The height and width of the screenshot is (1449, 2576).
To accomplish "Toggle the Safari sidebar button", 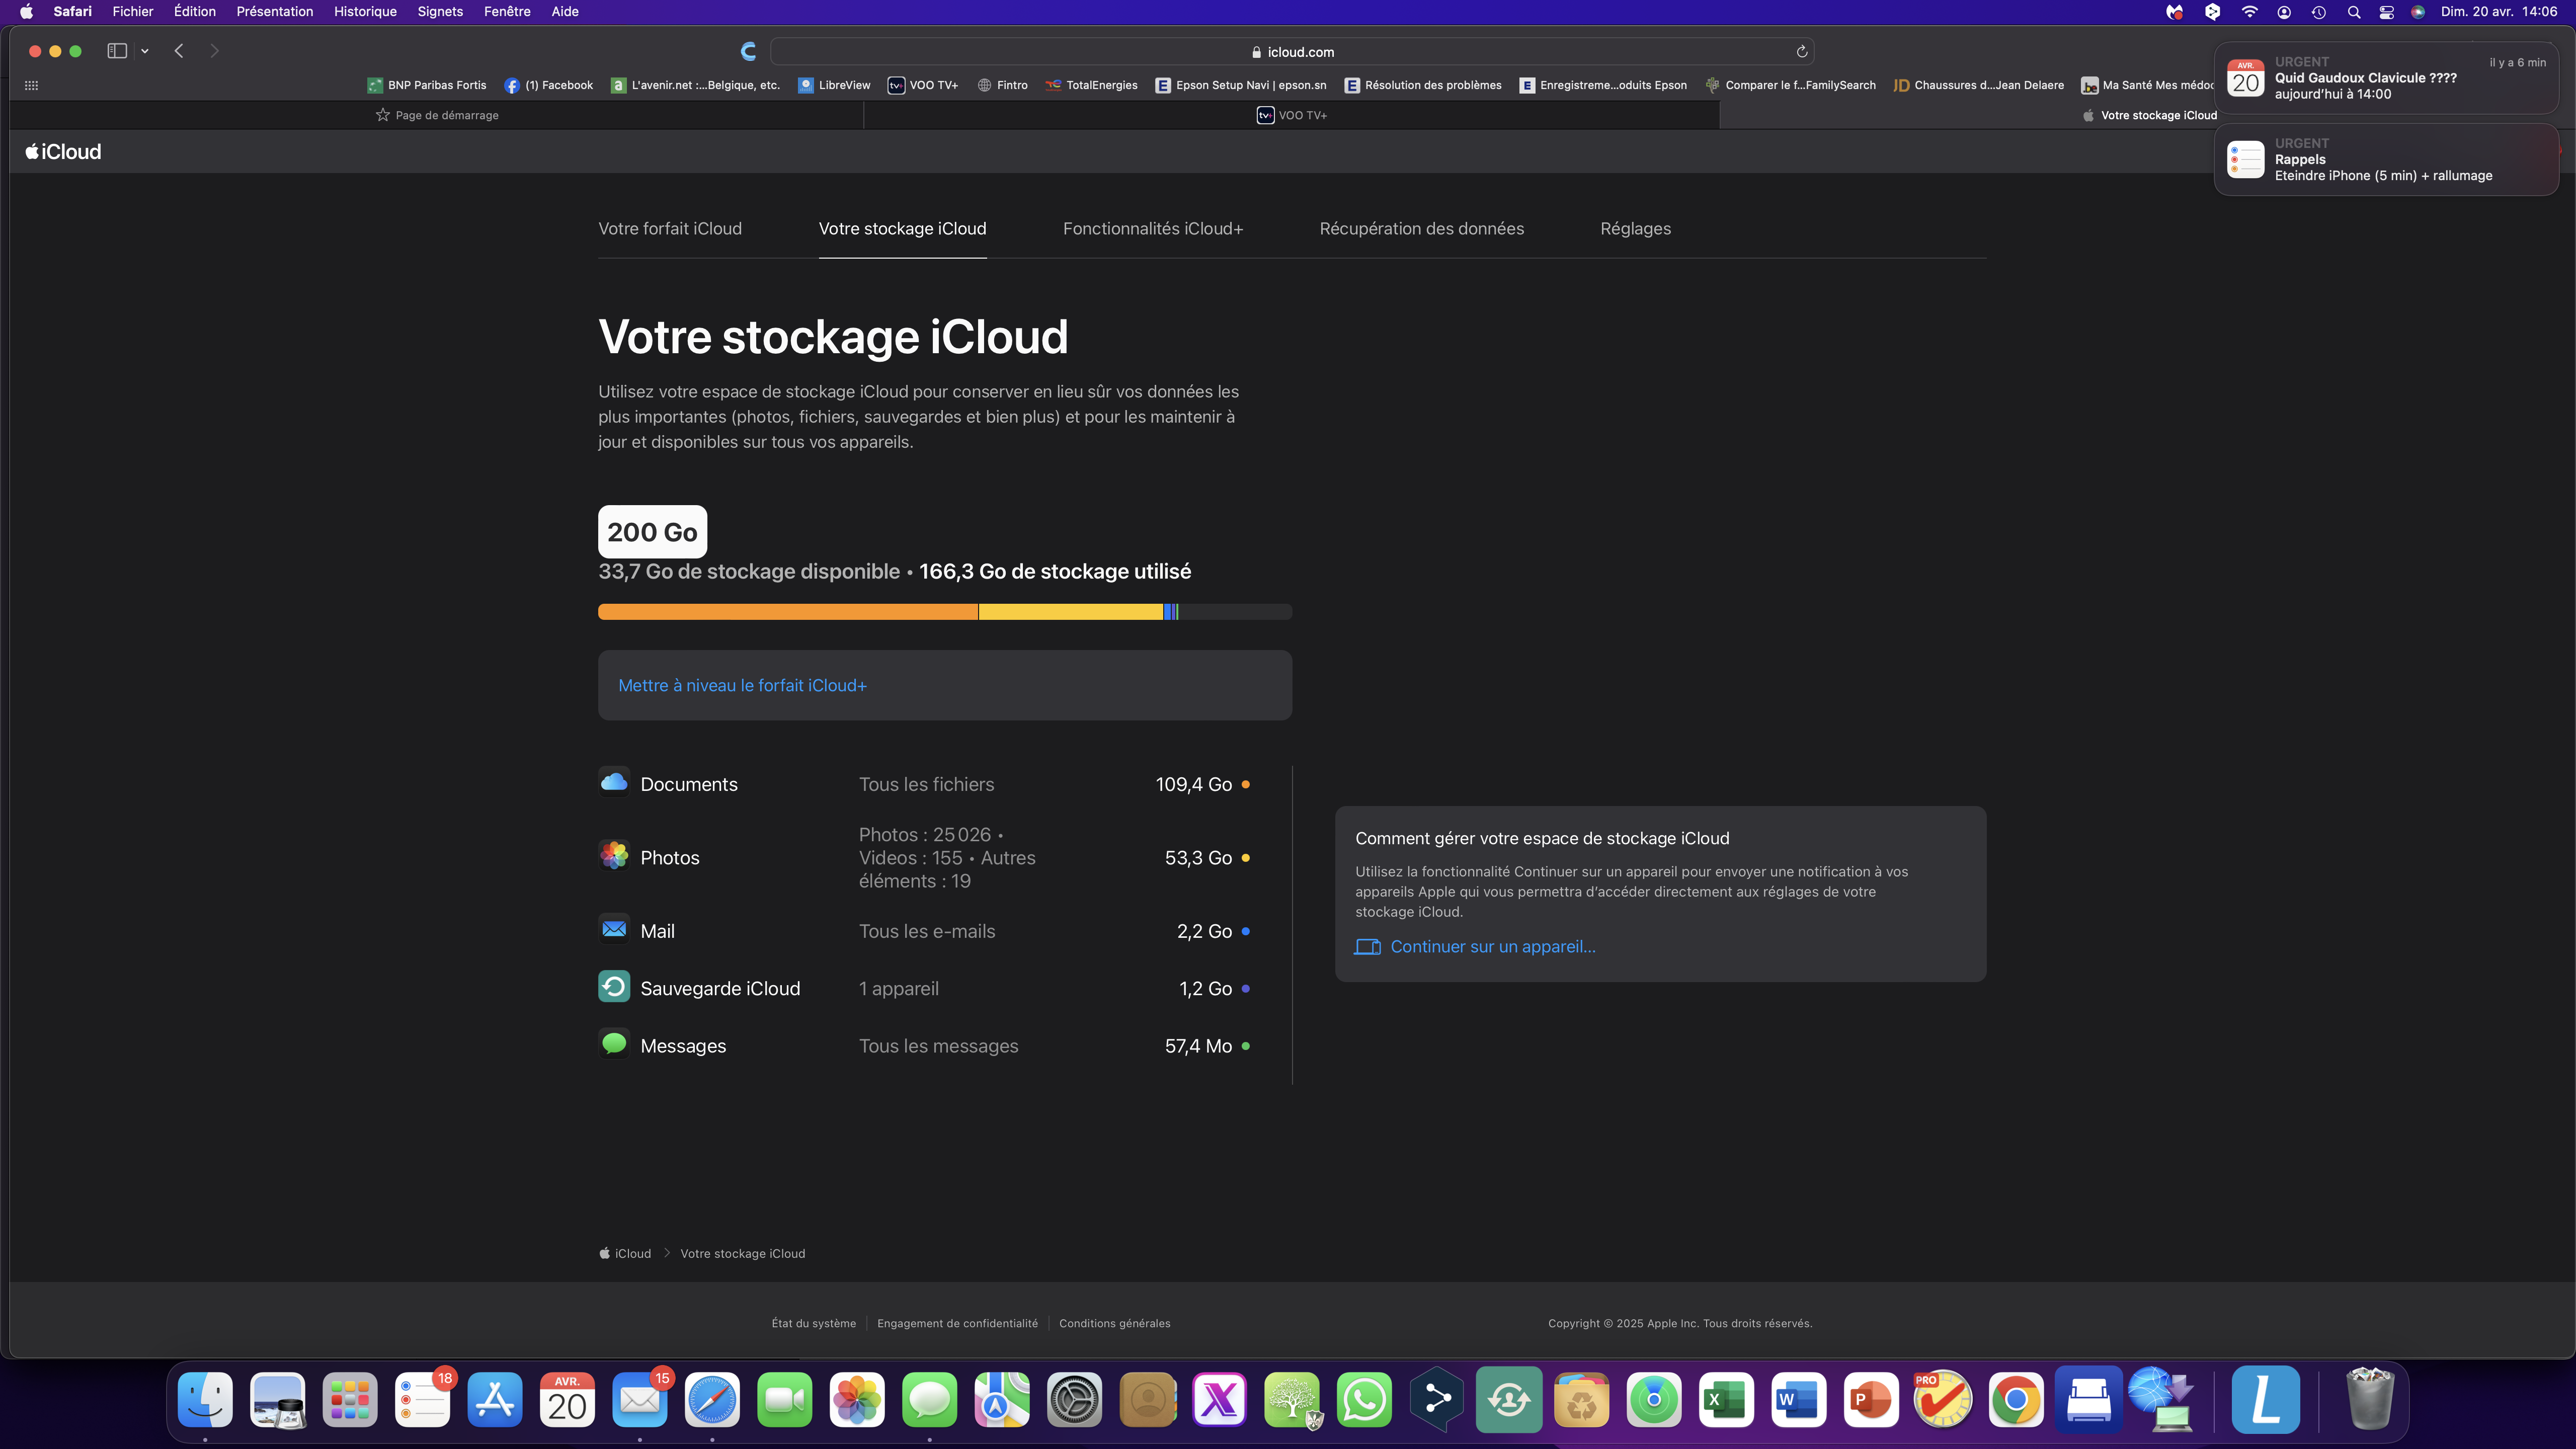I will [117, 51].
